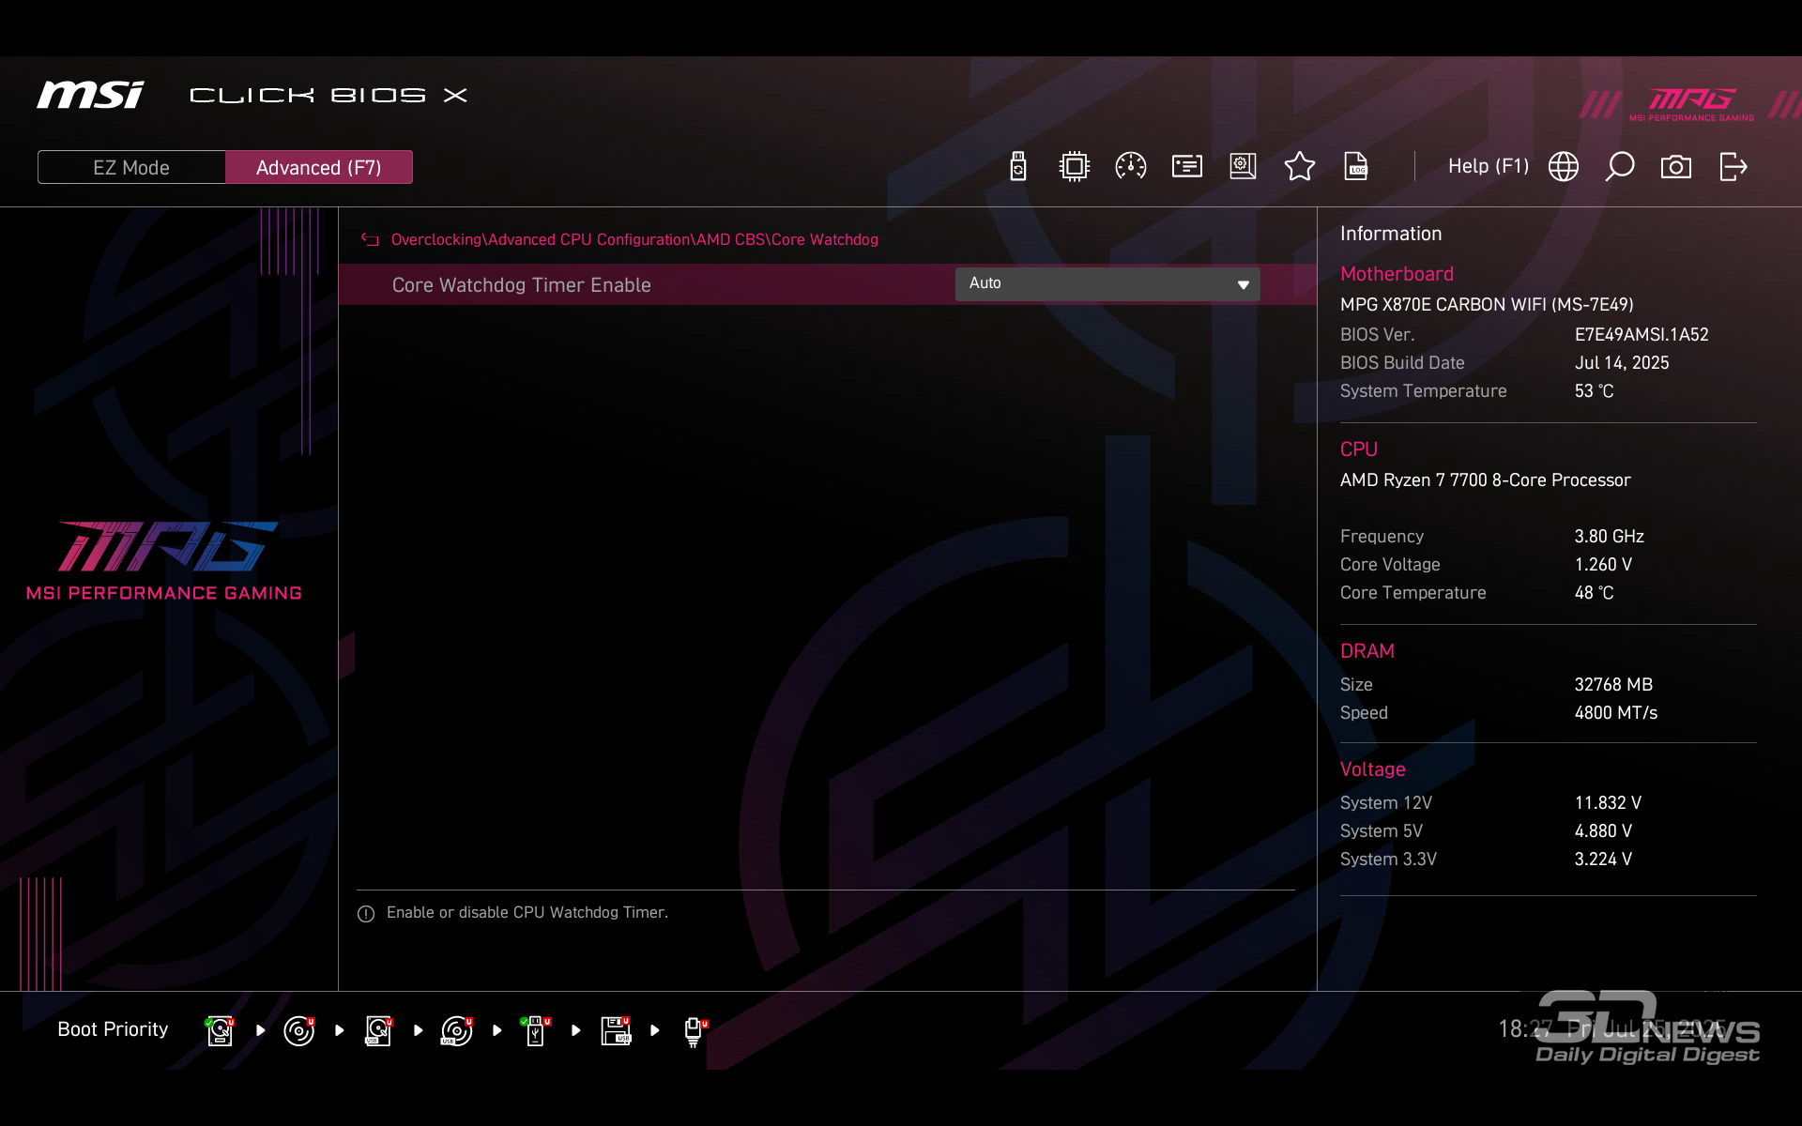Screen dimensions: 1802x1126
Task: Click the BIOS version E7E49AMSI.1A52 value
Action: pos(1642,335)
